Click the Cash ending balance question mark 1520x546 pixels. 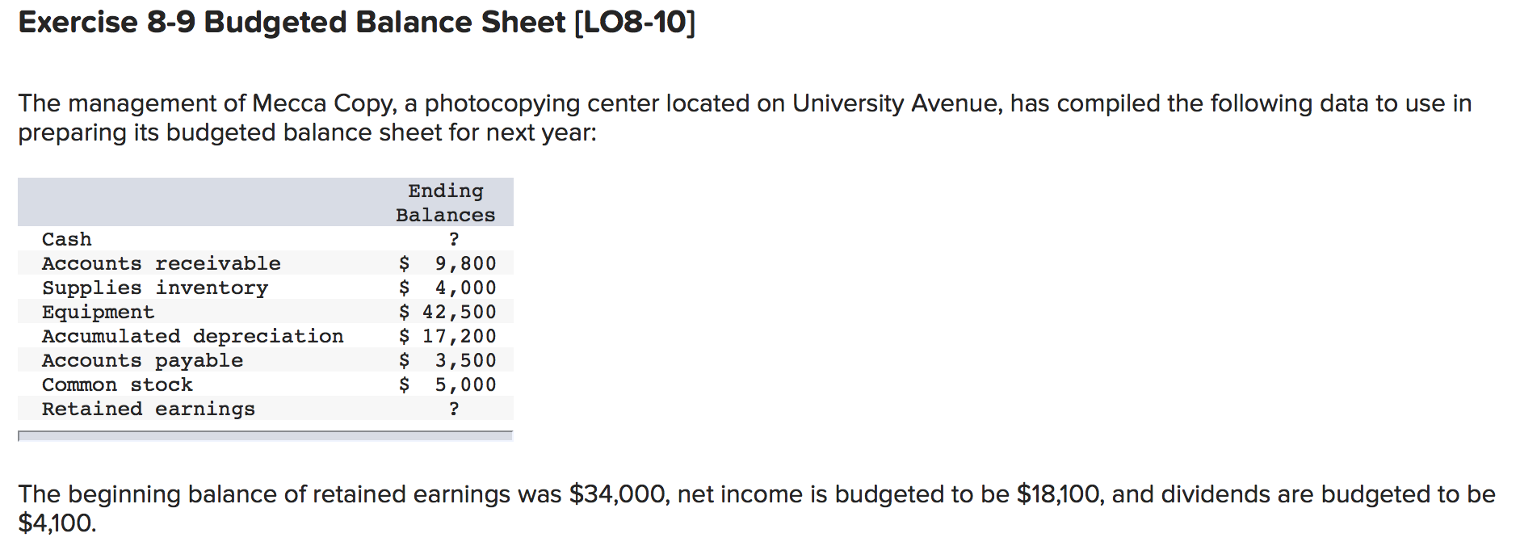(x=454, y=239)
